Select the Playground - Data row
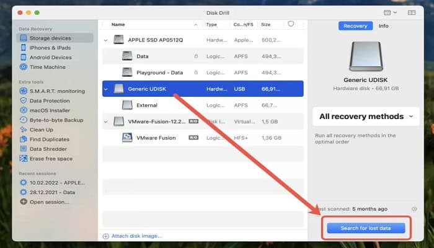434x248 pixels. click(x=203, y=73)
